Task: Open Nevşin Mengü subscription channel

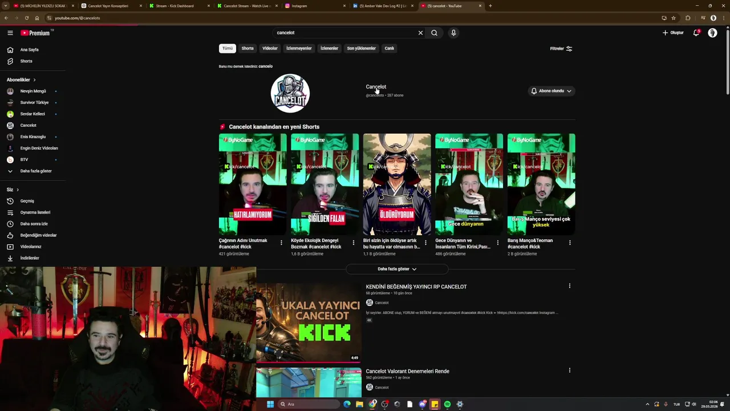Action: point(32,91)
